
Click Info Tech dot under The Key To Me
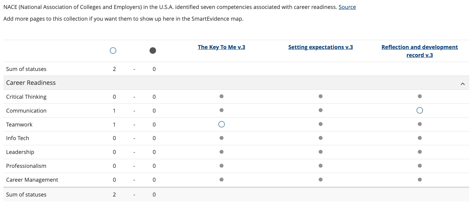221,138
